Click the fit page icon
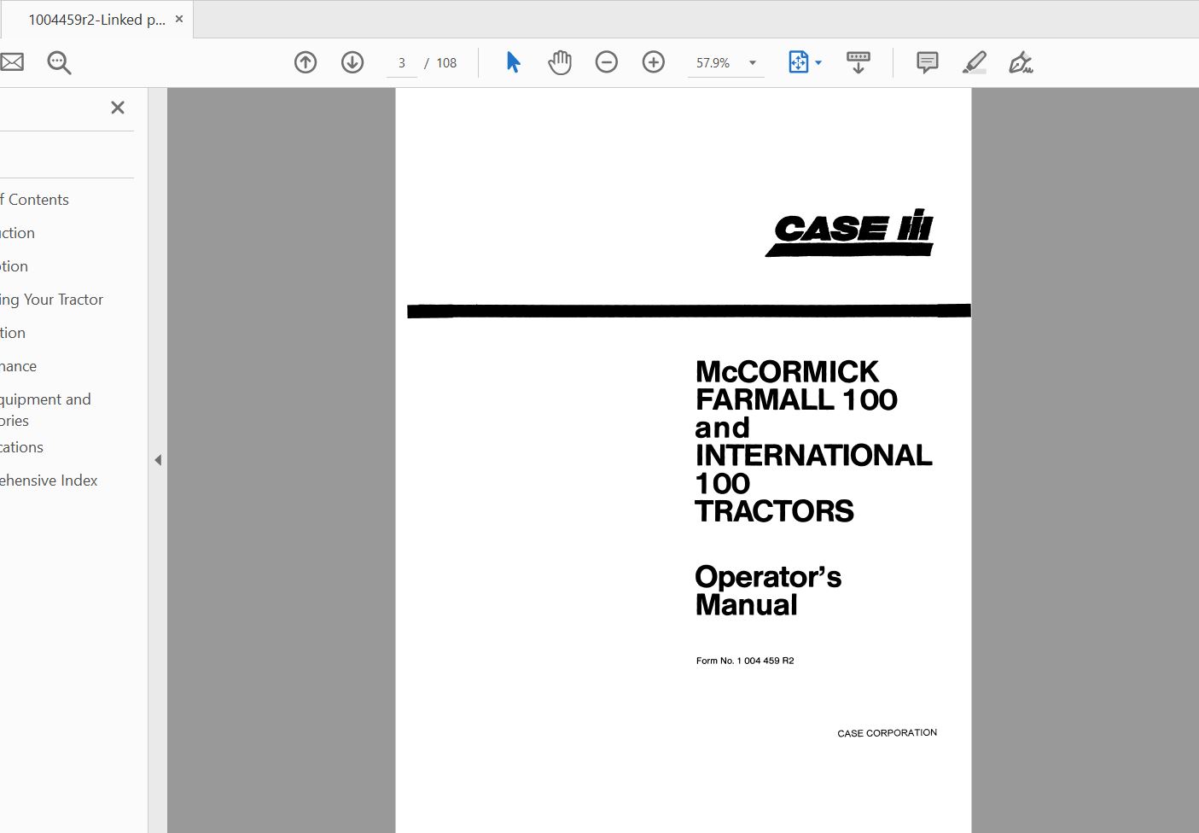This screenshot has height=833, width=1199. (x=798, y=62)
